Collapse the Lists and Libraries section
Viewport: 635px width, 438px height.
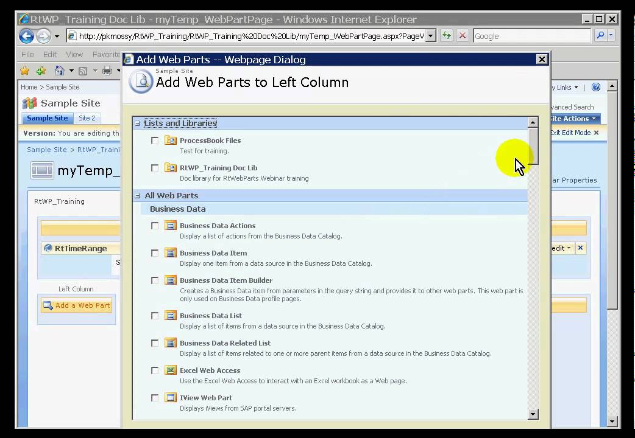point(138,123)
